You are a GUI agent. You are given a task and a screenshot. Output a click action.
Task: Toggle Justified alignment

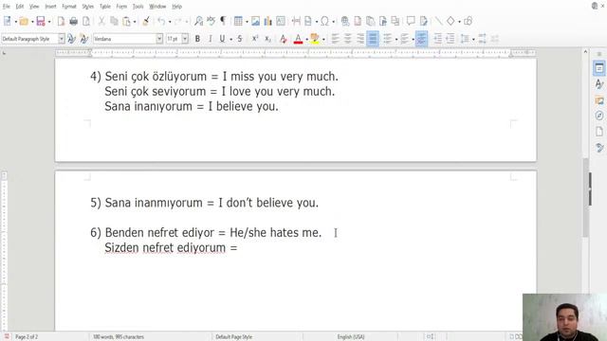(x=373, y=39)
